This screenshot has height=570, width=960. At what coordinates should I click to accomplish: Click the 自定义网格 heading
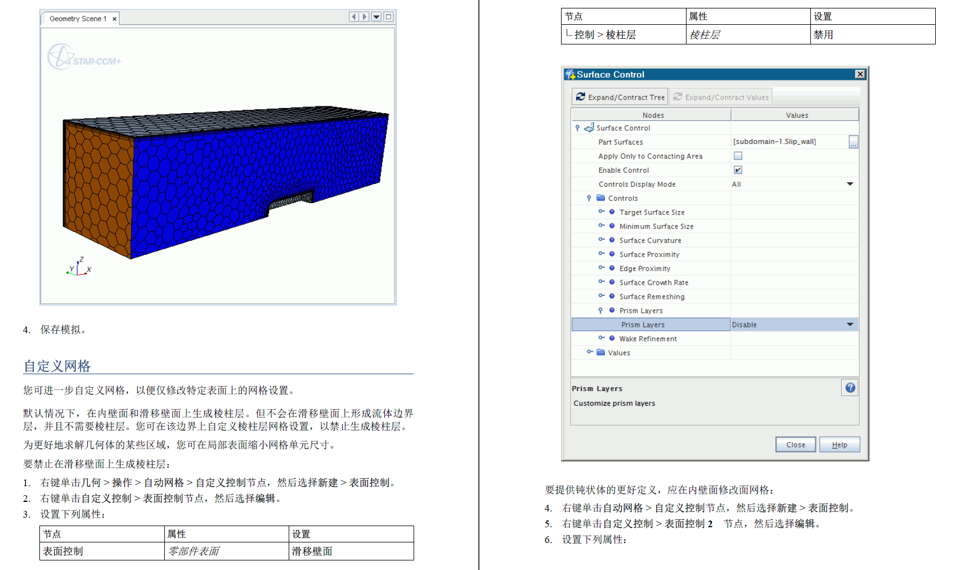pos(57,366)
